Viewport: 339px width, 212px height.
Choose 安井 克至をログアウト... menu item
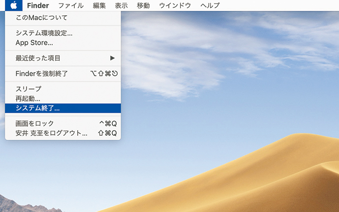click(x=51, y=133)
